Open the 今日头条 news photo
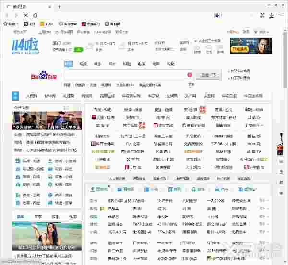The height and width of the screenshot is (265, 288). tap(47, 120)
